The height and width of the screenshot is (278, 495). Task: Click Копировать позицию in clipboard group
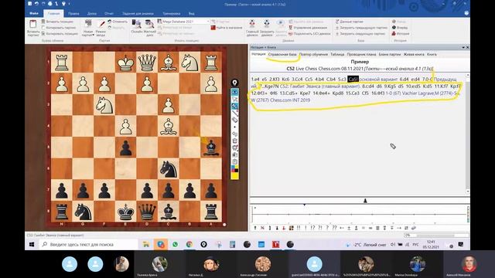[60, 33]
